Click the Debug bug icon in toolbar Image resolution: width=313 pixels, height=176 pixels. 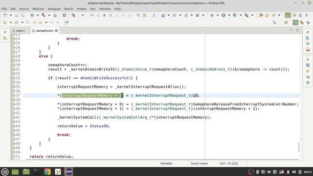pyautogui.click(x=212, y=15)
